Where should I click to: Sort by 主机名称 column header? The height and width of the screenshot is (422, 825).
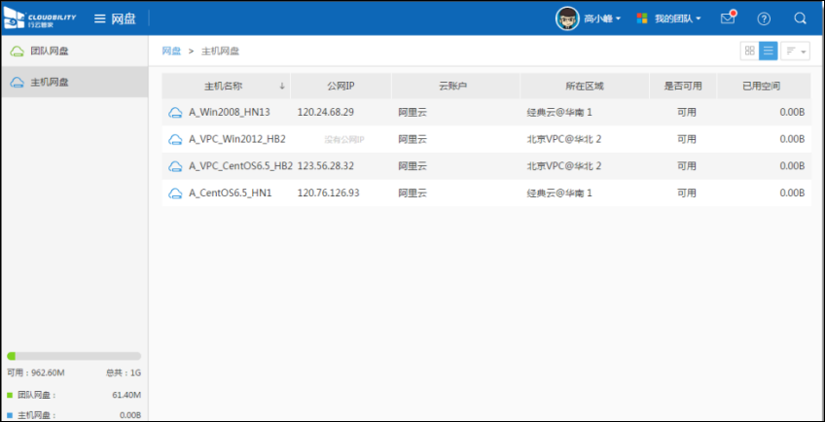pos(224,87)
